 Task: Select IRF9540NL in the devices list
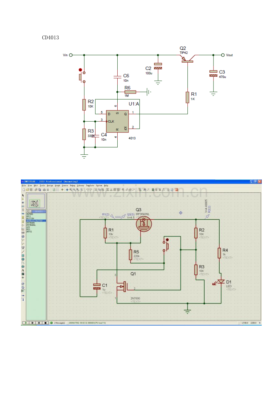31,225
